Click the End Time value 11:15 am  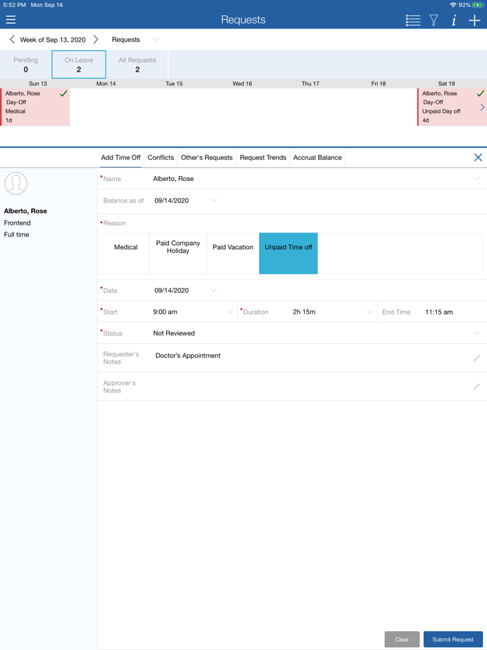439,312
